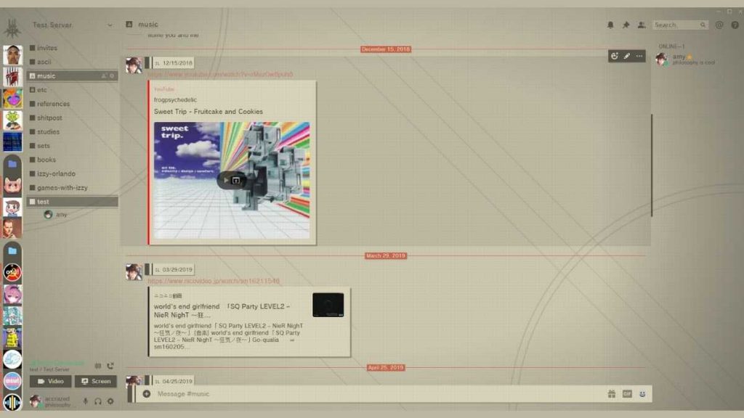Open mentions inbox icon
The height and width of the screenshot is (418, 744).
719,25
